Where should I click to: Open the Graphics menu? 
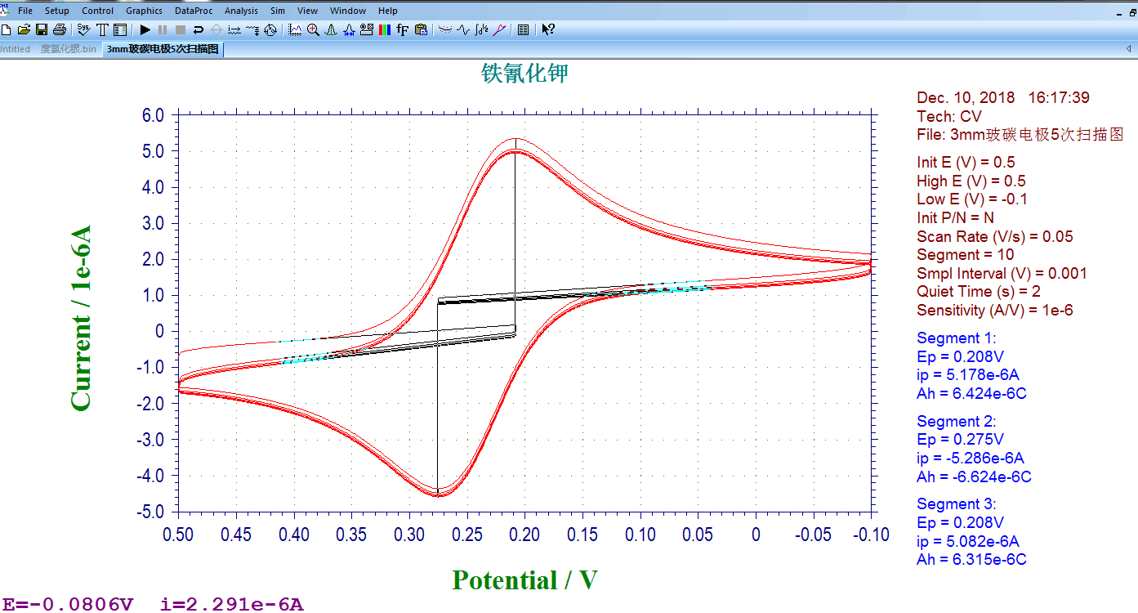144,11
